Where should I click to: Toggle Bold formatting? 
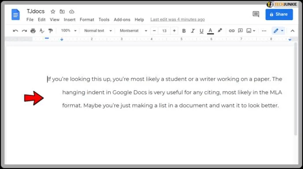pos(184,31)
